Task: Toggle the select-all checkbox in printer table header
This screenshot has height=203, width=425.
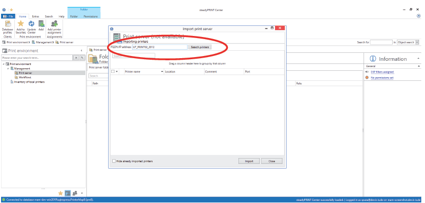Action: [113, 71]
